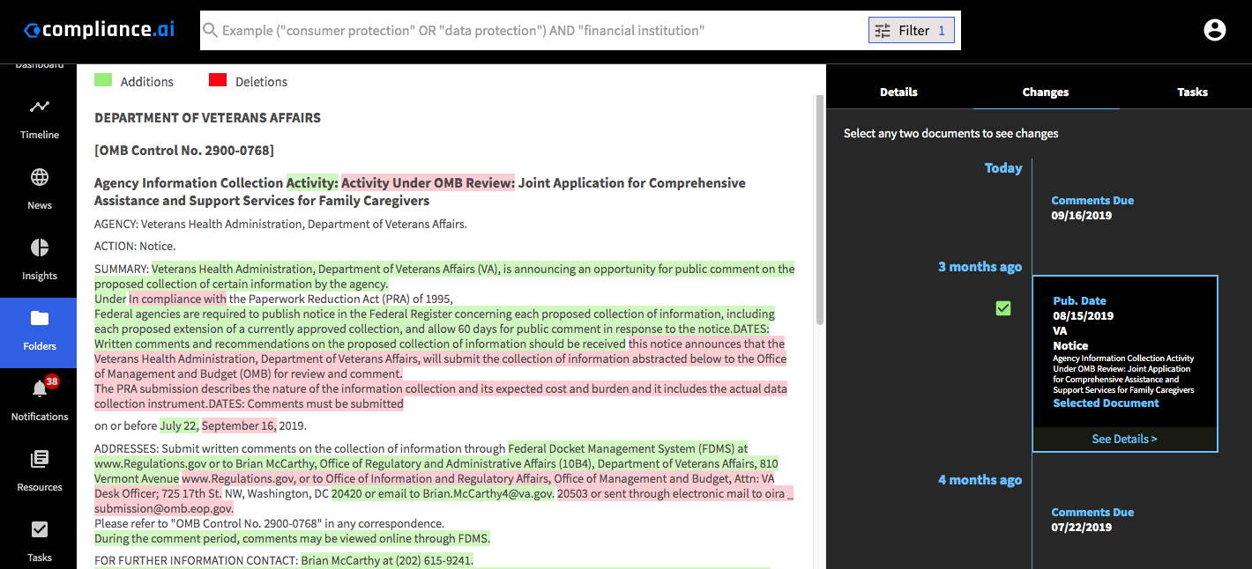
Task: Switch to the Tasks tab
Action: click(1193, 92)
